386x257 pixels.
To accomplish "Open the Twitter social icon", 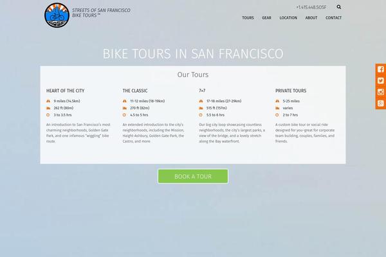I will 381,81.
